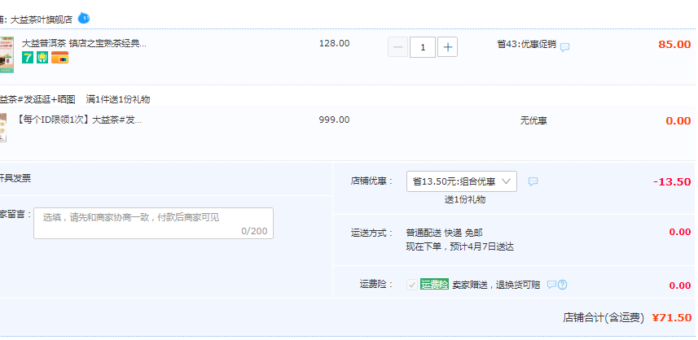Click the green consumer protection badge icon

click(x=42, y=58)
